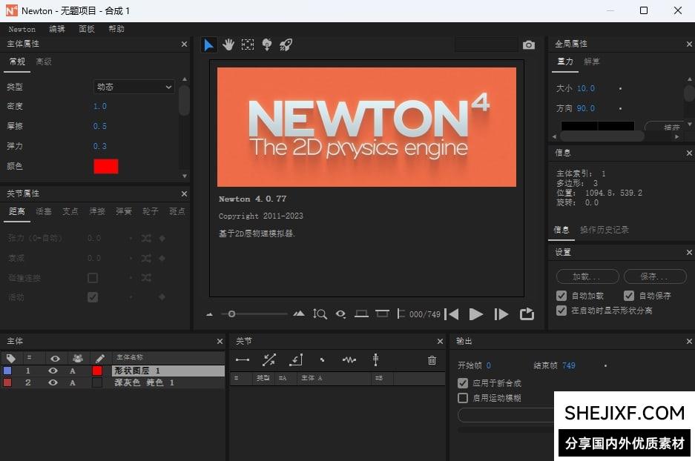Click the 保存... settings button
This screenshot has height=461, width=695.
point(654,276)
